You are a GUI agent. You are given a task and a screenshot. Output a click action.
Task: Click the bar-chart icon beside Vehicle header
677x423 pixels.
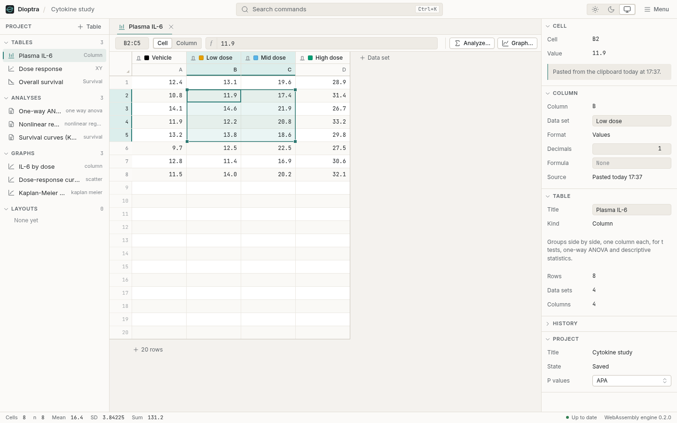pos(139,58)
